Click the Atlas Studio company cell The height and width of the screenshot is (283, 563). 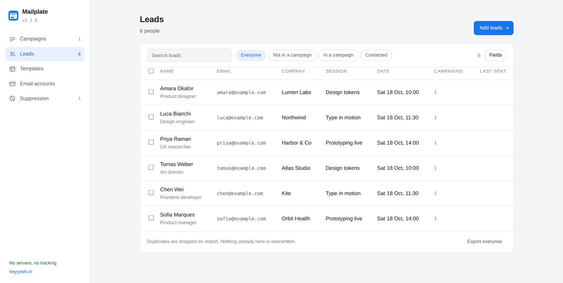tap(296, 168)
